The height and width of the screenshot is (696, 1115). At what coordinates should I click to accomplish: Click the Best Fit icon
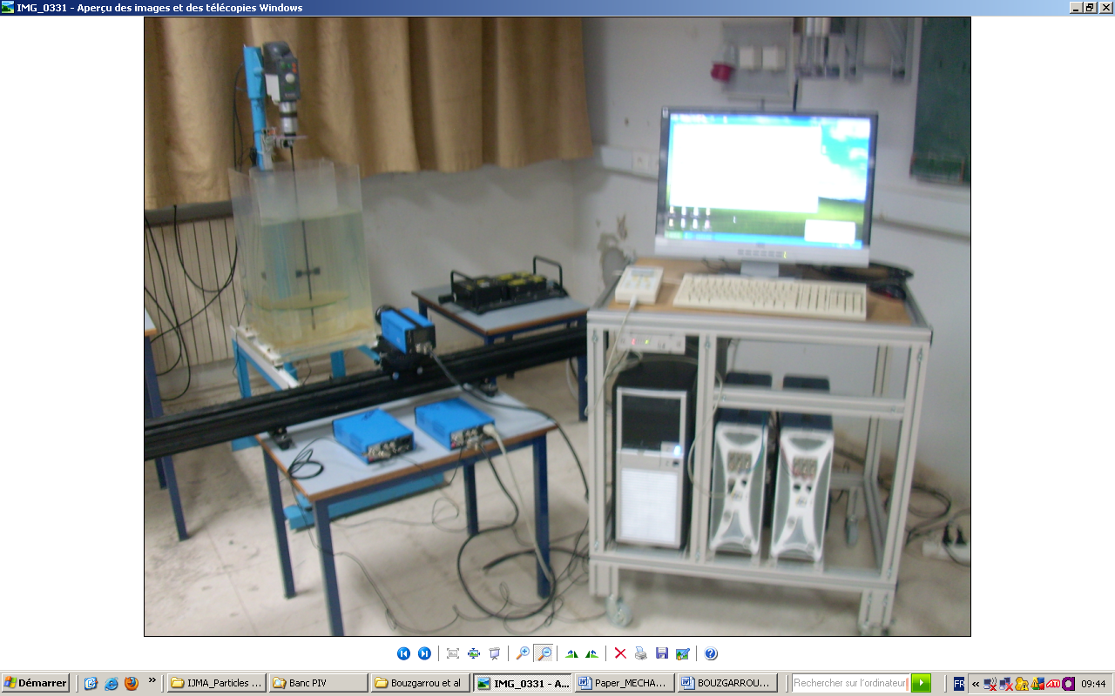coord(453,653)
